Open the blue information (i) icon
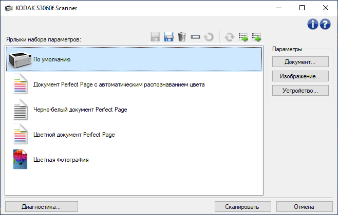This screenshot has height=215, width=338. (312, 24)
